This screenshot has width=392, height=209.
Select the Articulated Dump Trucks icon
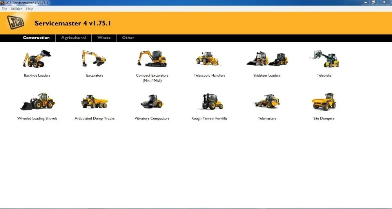coord(94,101)
